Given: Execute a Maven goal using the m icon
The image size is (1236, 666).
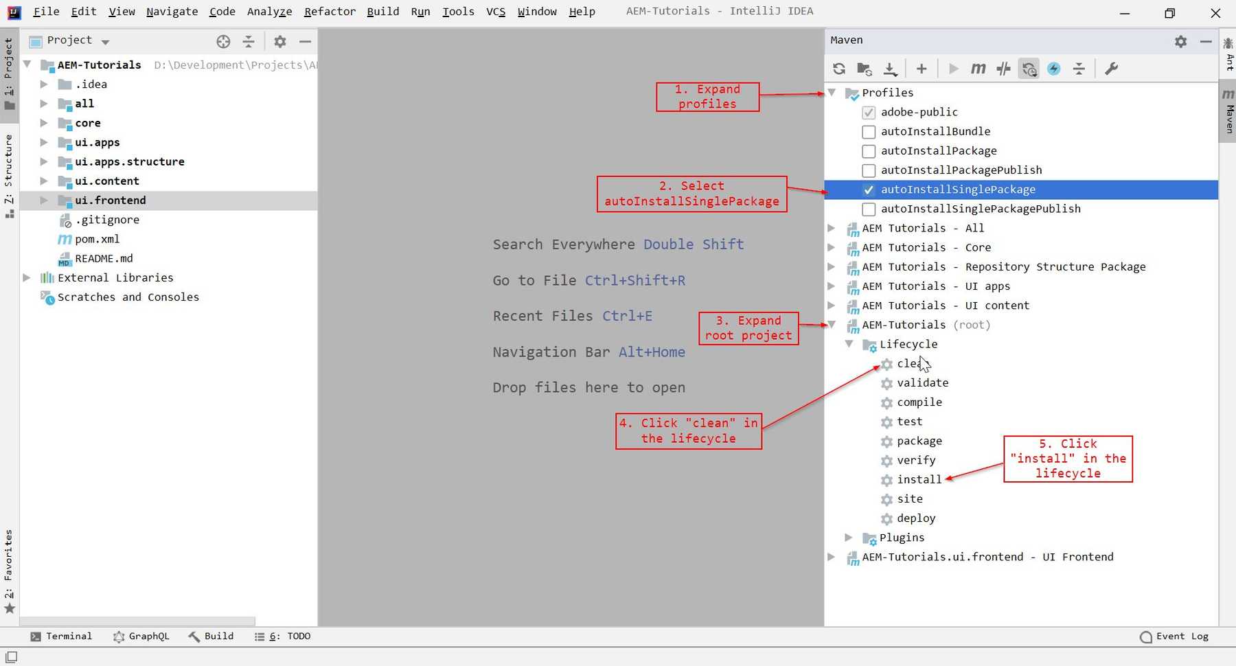Looking at the screenshot, I should point(978,68).
